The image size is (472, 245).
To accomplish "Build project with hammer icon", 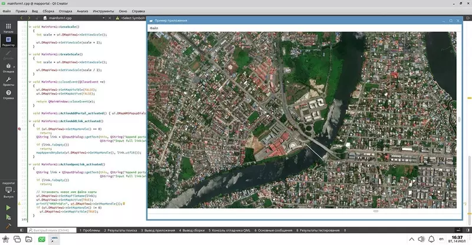I will click(8, 226).
